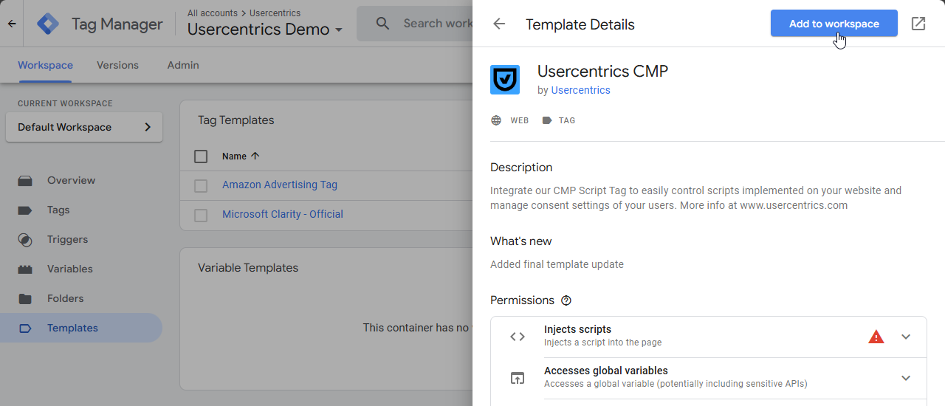Click the Add to workspace button
Viewport: 945px width, 406px height.
(834, 24)
